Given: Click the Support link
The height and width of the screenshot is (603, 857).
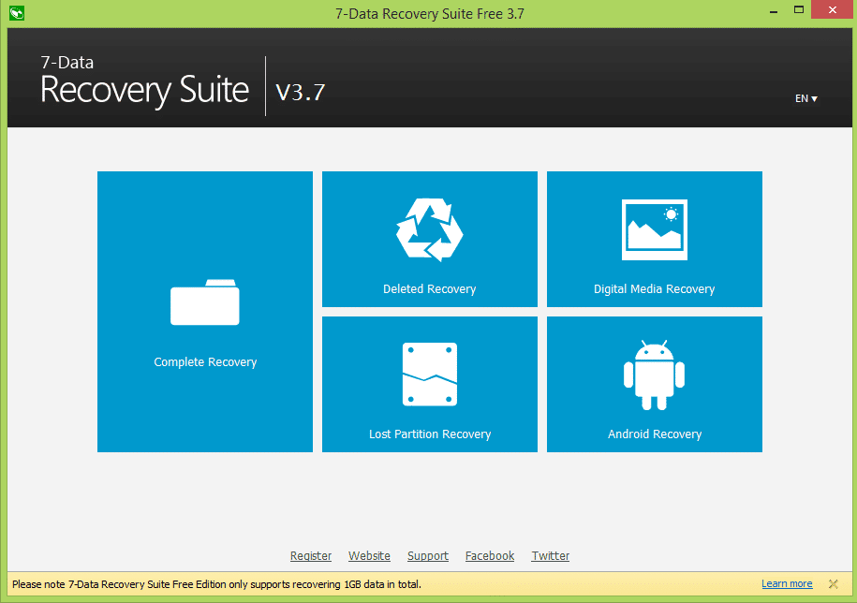Looking at the screenshot, I should (x=428, y=555).
